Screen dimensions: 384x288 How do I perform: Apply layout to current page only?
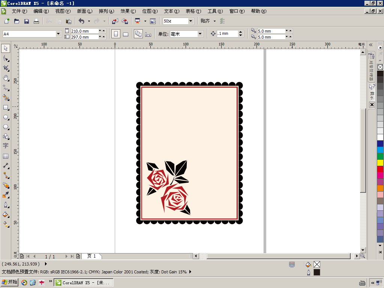pyautogui.click(x=148, y=34)
